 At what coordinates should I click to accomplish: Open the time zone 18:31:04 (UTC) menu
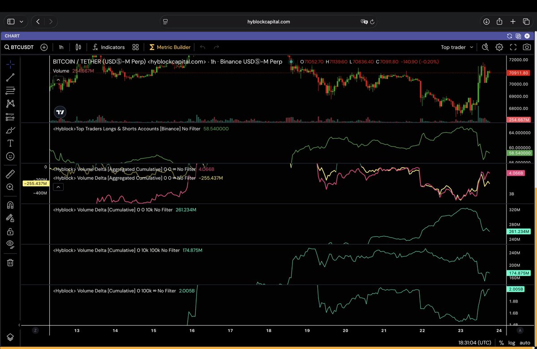tap(475, 342)
